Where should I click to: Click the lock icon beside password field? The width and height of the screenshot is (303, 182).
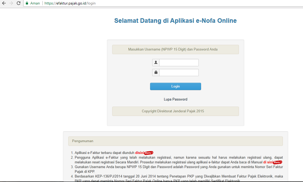click(156, 72)
